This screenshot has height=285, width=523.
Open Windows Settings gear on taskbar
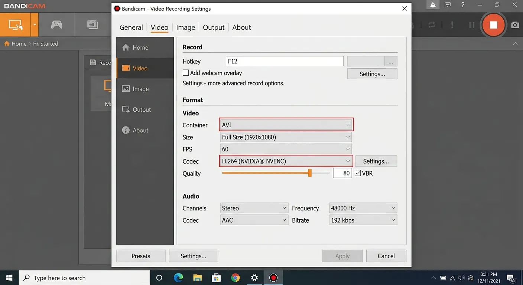254,278
